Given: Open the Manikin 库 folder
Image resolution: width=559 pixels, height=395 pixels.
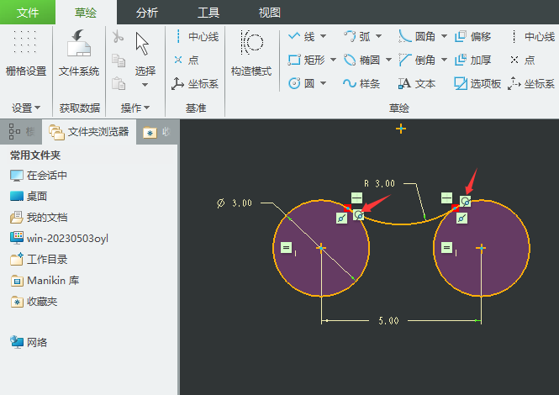Looking at the screenshot, I should [45, 281].
